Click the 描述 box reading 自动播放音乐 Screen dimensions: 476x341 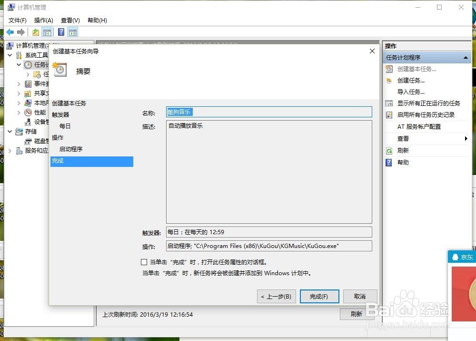269,172
